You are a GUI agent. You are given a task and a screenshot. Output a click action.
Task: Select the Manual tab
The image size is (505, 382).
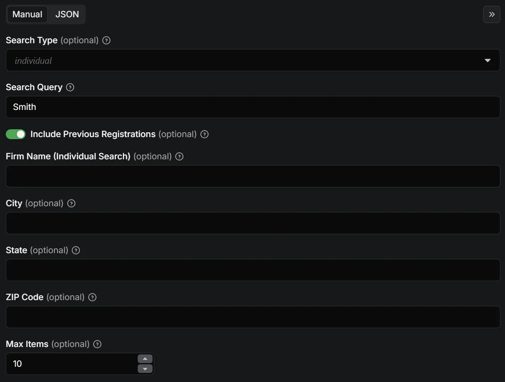pos(27,14)
